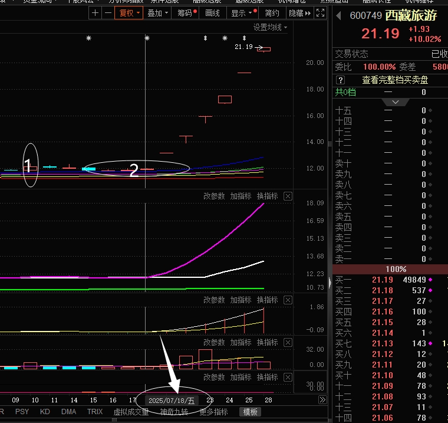Screen dimensions: 448x423
Task: Click the date 28 on the time axis
Action: pyautogui.click(x=268, y=400)
